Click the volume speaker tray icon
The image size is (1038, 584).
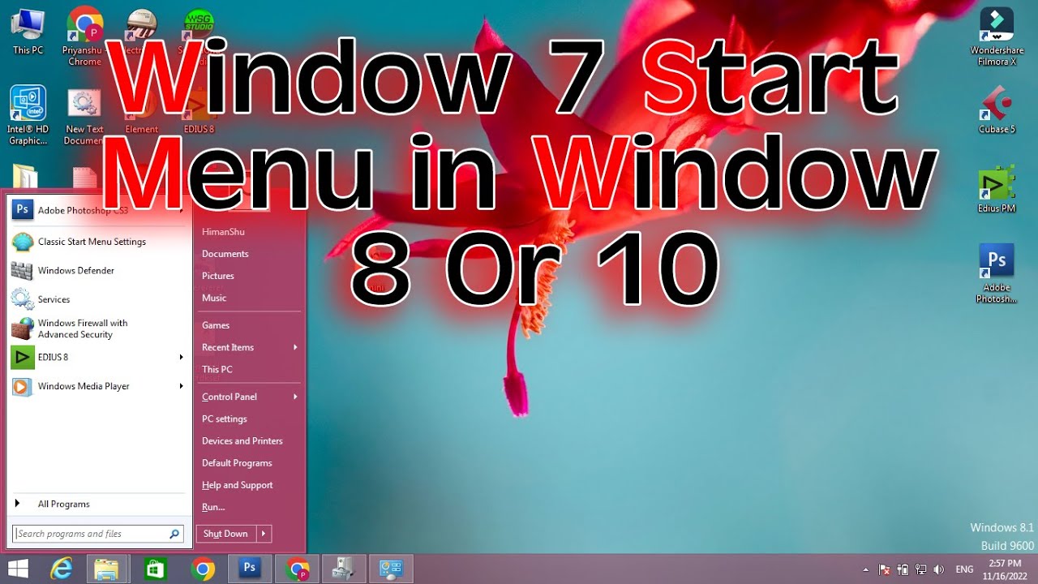point(939,569)
